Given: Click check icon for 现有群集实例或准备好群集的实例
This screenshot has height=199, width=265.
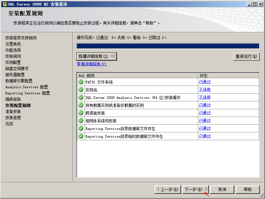Looking at the screenshot, I should click(x=81, y=105).
